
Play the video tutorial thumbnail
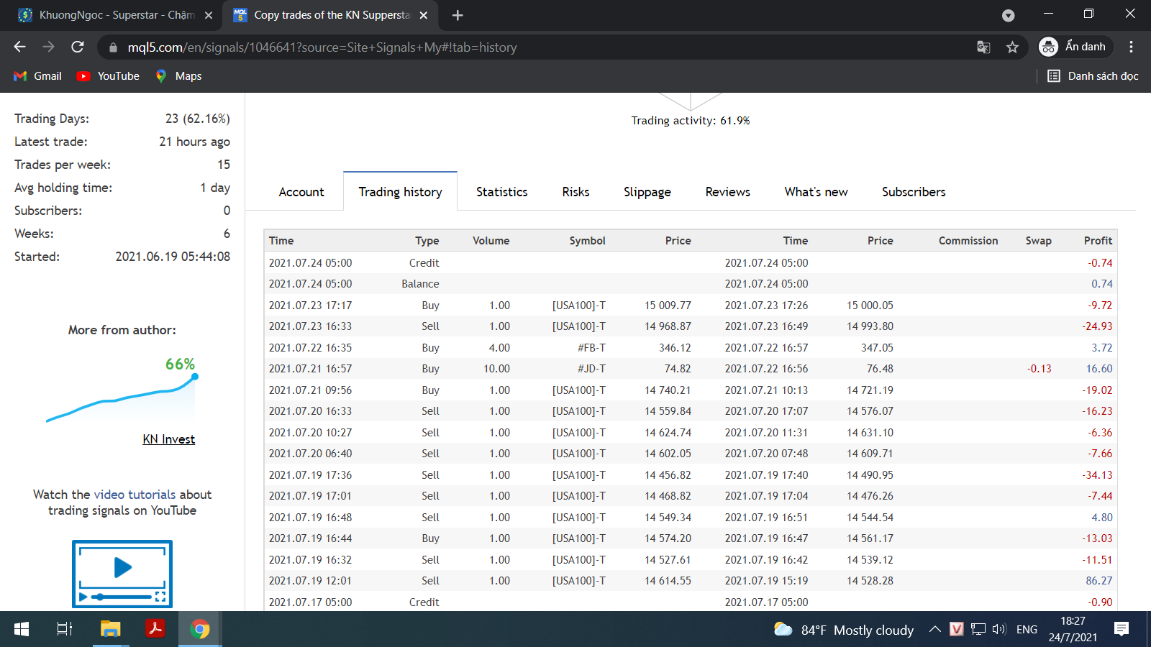[x=122, y=573]
